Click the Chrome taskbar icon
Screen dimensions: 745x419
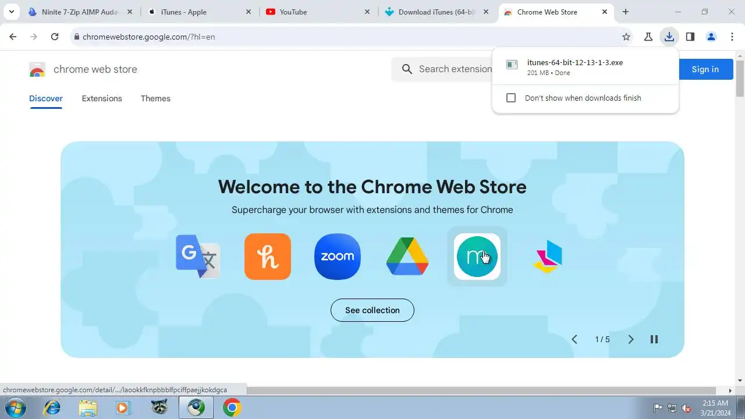click(x=232, y=408)
